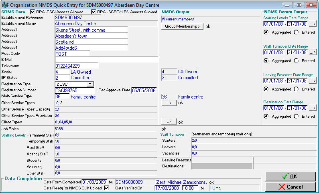Click the Address4 field
Image resolution: width=319 pixels, height=193 pixels.
(x=91, y=48)
